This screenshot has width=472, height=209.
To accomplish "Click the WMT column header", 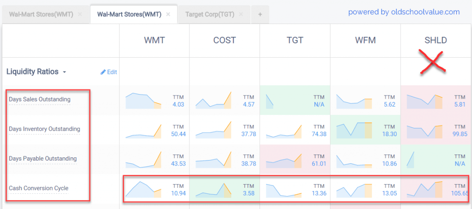I will [x=154, y=41].
